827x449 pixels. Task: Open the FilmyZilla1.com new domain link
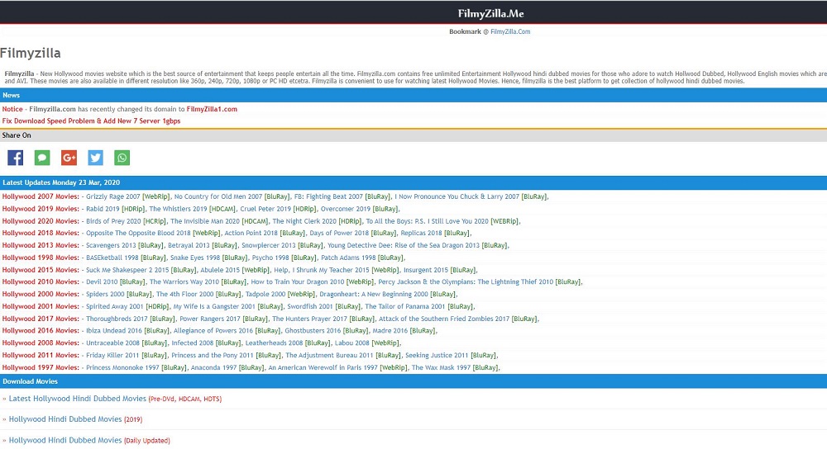coord(212,110)
